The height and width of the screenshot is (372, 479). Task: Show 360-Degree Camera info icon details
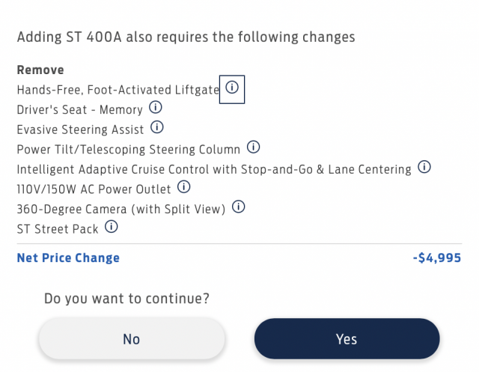[238, 207]
